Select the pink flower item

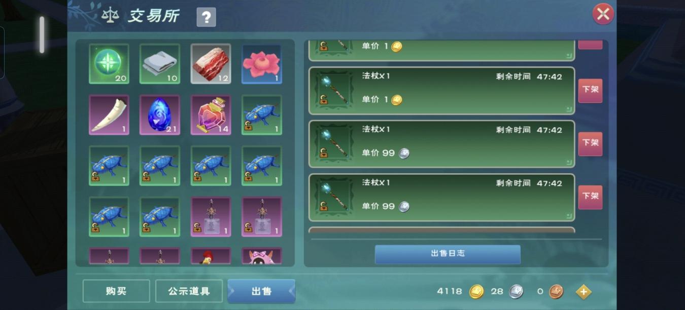click(262, 64)
